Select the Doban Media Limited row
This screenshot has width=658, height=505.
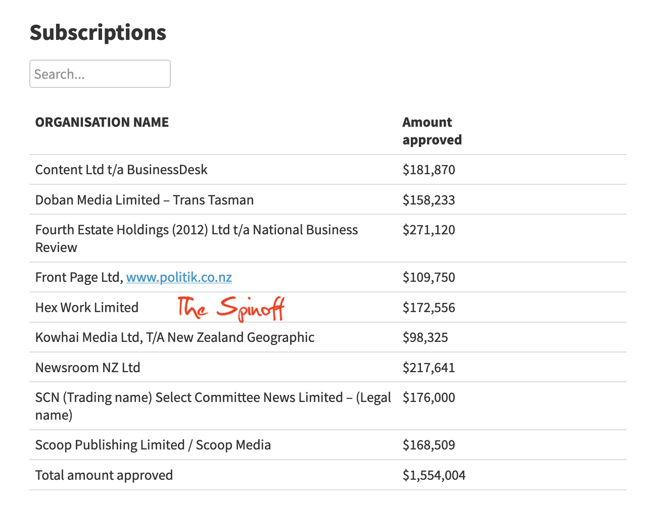point(328,199)
